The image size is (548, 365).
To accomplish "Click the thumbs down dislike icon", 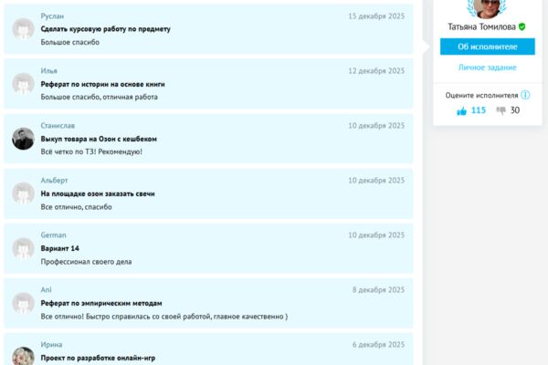I will click(x=501, y=110).
